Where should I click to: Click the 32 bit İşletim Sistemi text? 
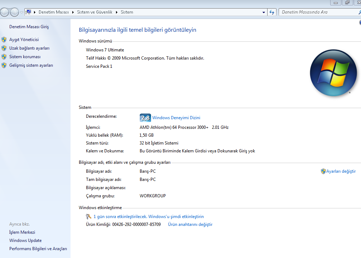point(159,143)
